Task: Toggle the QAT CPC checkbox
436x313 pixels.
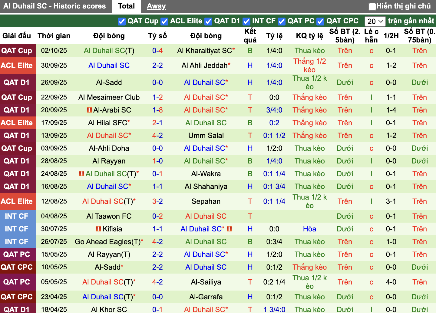Action: (x=320, y=21)
